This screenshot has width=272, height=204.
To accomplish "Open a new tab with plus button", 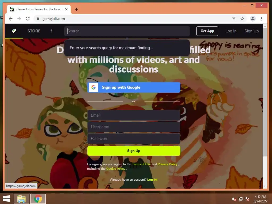I will click(76, 9).
